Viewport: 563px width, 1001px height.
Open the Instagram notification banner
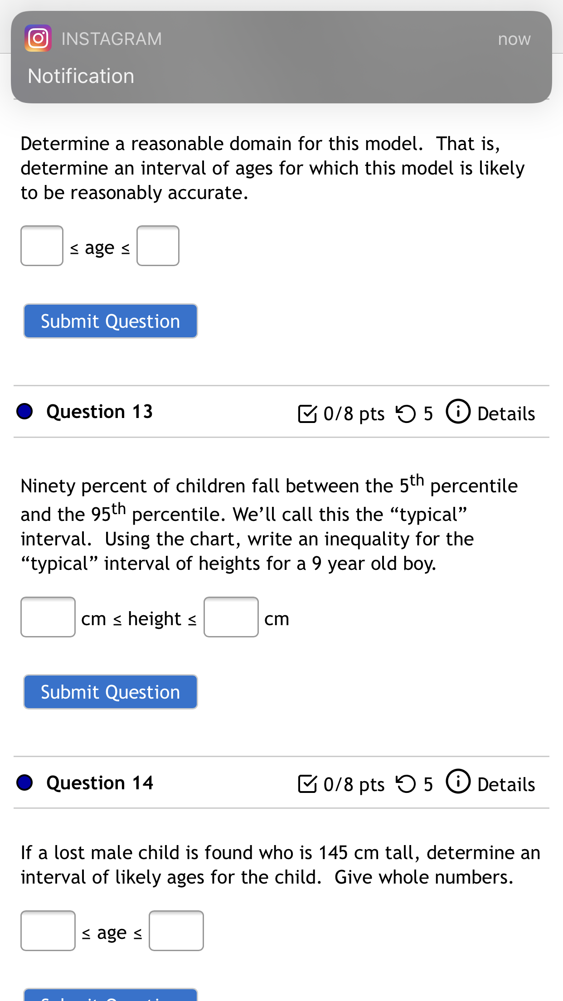point(281,57)
